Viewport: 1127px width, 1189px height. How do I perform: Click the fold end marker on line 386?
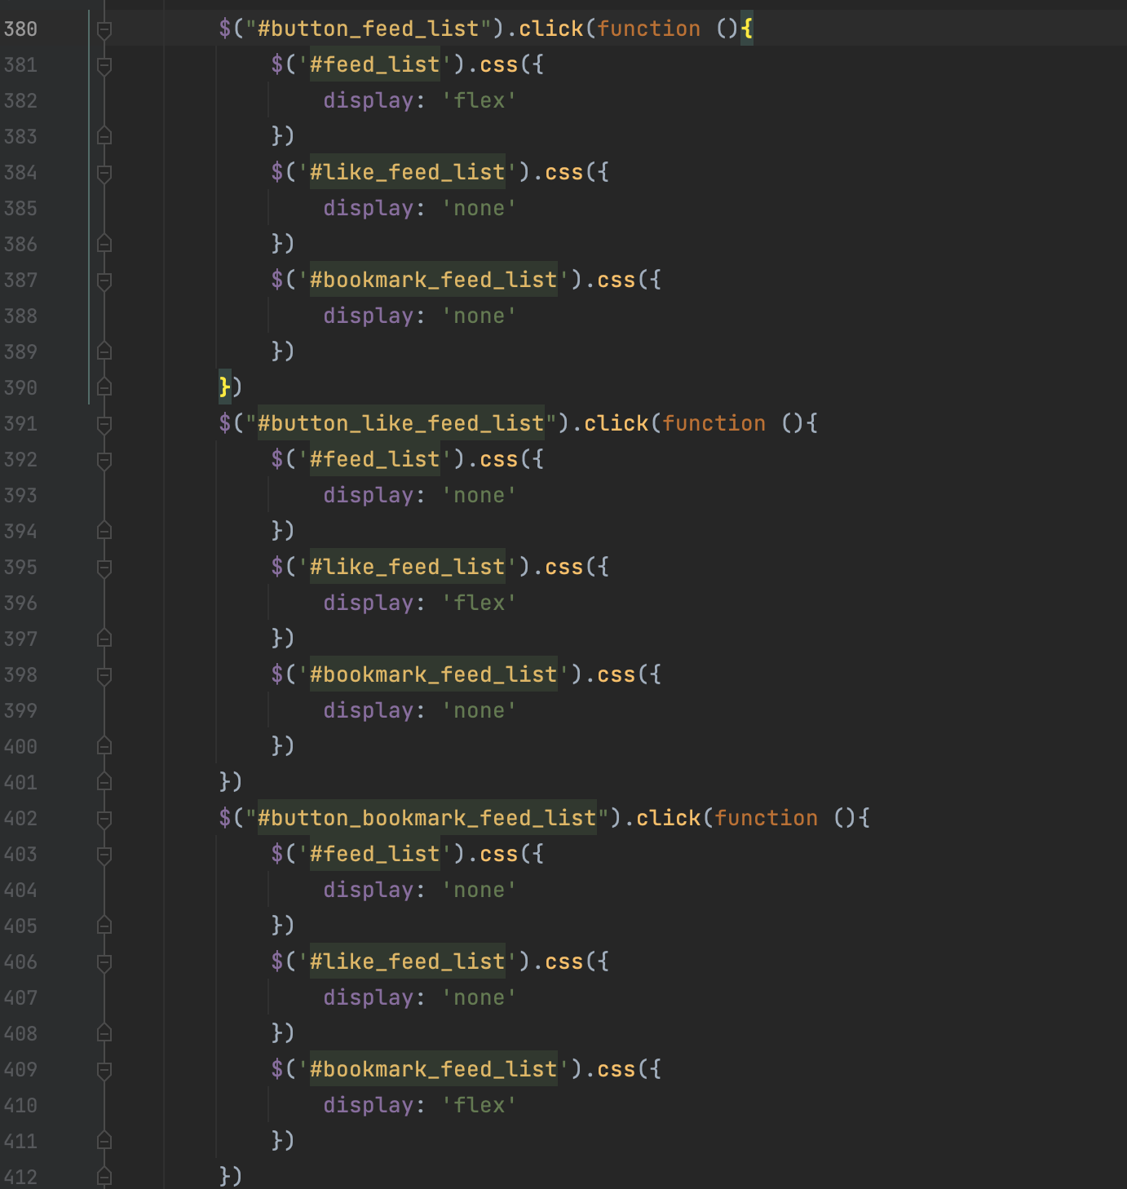(104, 244)
